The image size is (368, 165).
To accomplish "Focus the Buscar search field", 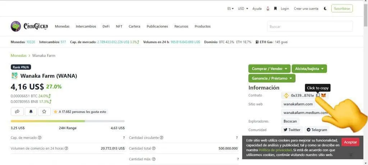I will point(310,26).
